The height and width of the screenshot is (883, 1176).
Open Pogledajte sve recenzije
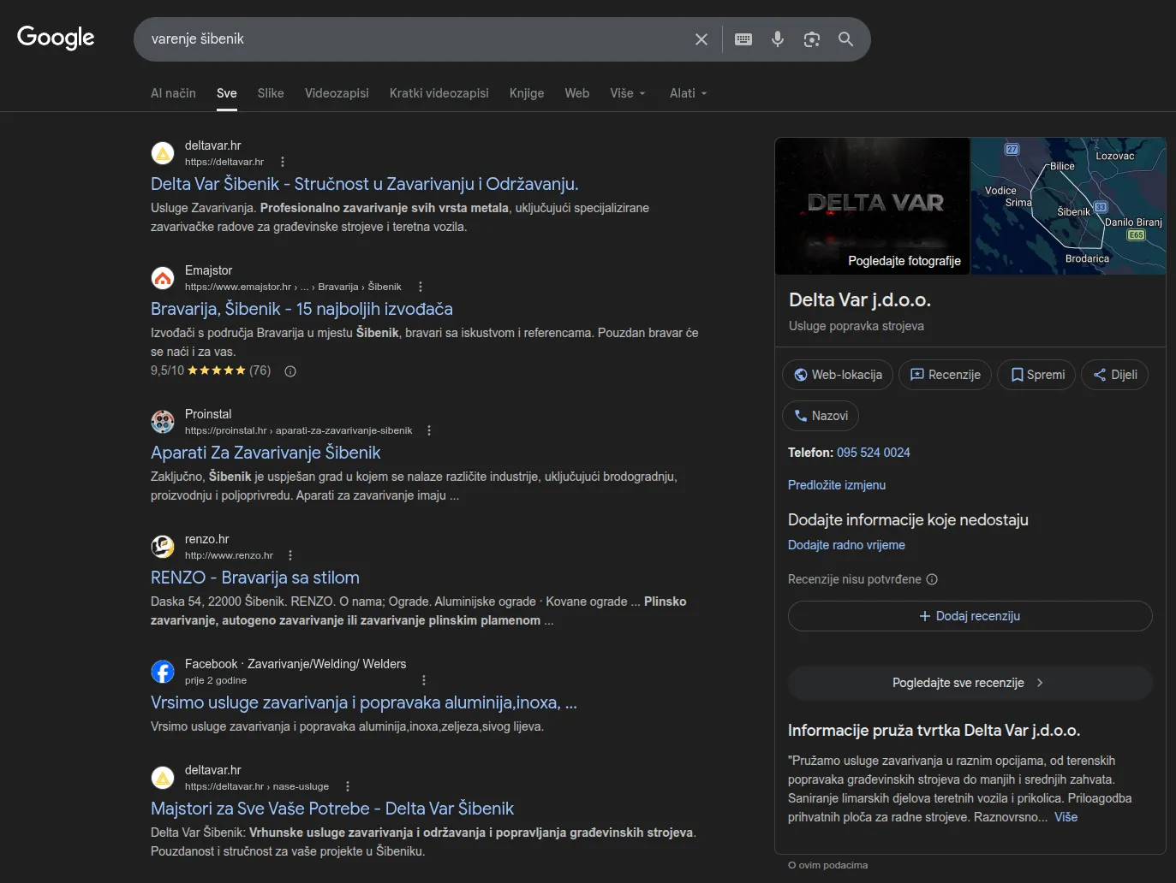(x=969, y=682)
